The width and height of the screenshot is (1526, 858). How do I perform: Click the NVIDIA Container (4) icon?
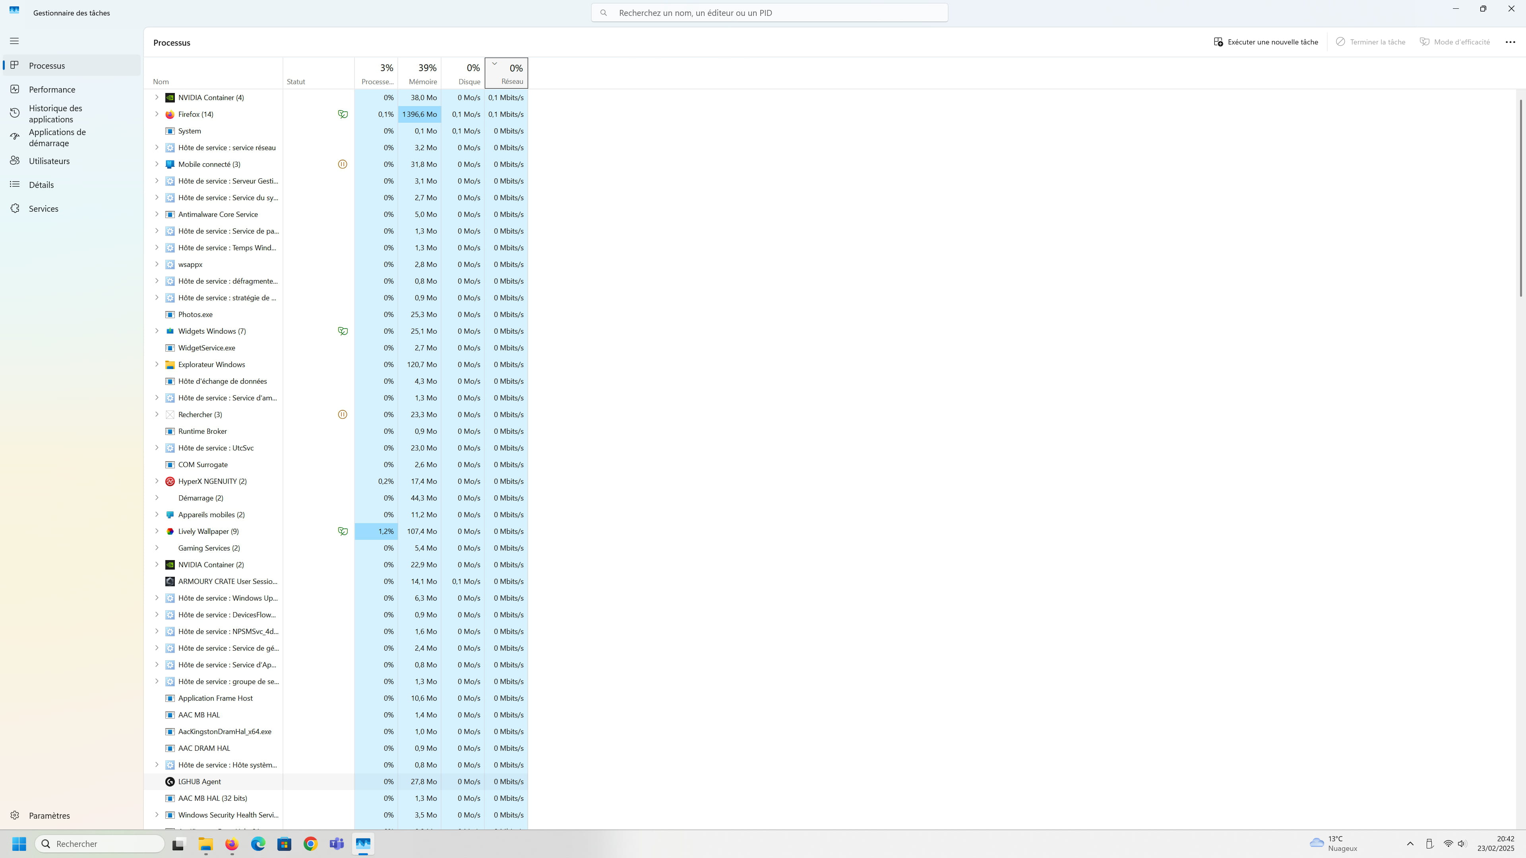pos(170,98)
